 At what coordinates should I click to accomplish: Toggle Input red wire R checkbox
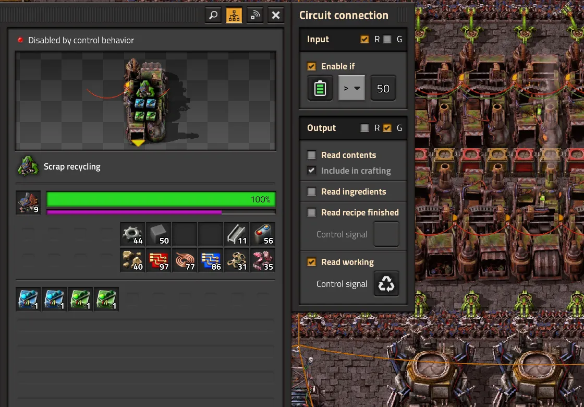[364, 39]
